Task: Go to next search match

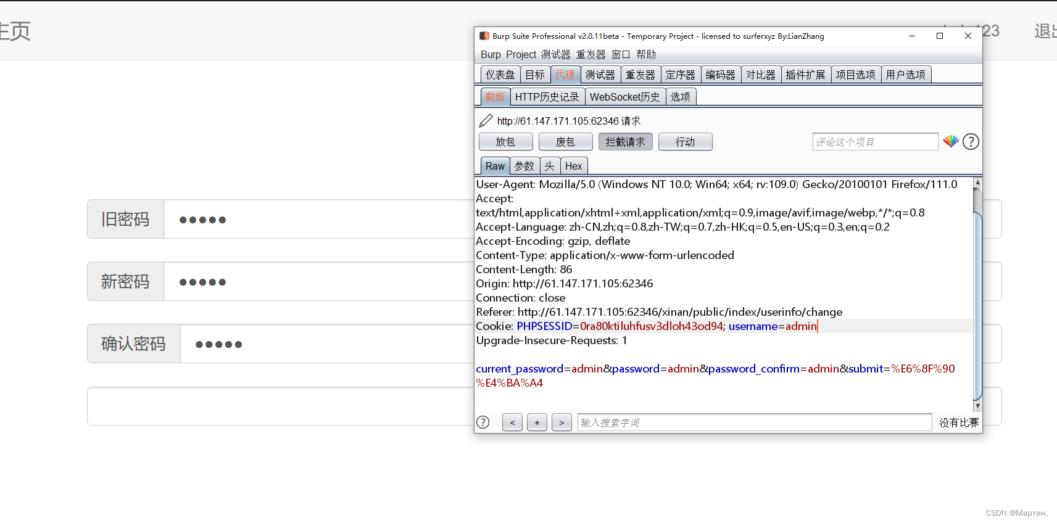Action: 562,422
